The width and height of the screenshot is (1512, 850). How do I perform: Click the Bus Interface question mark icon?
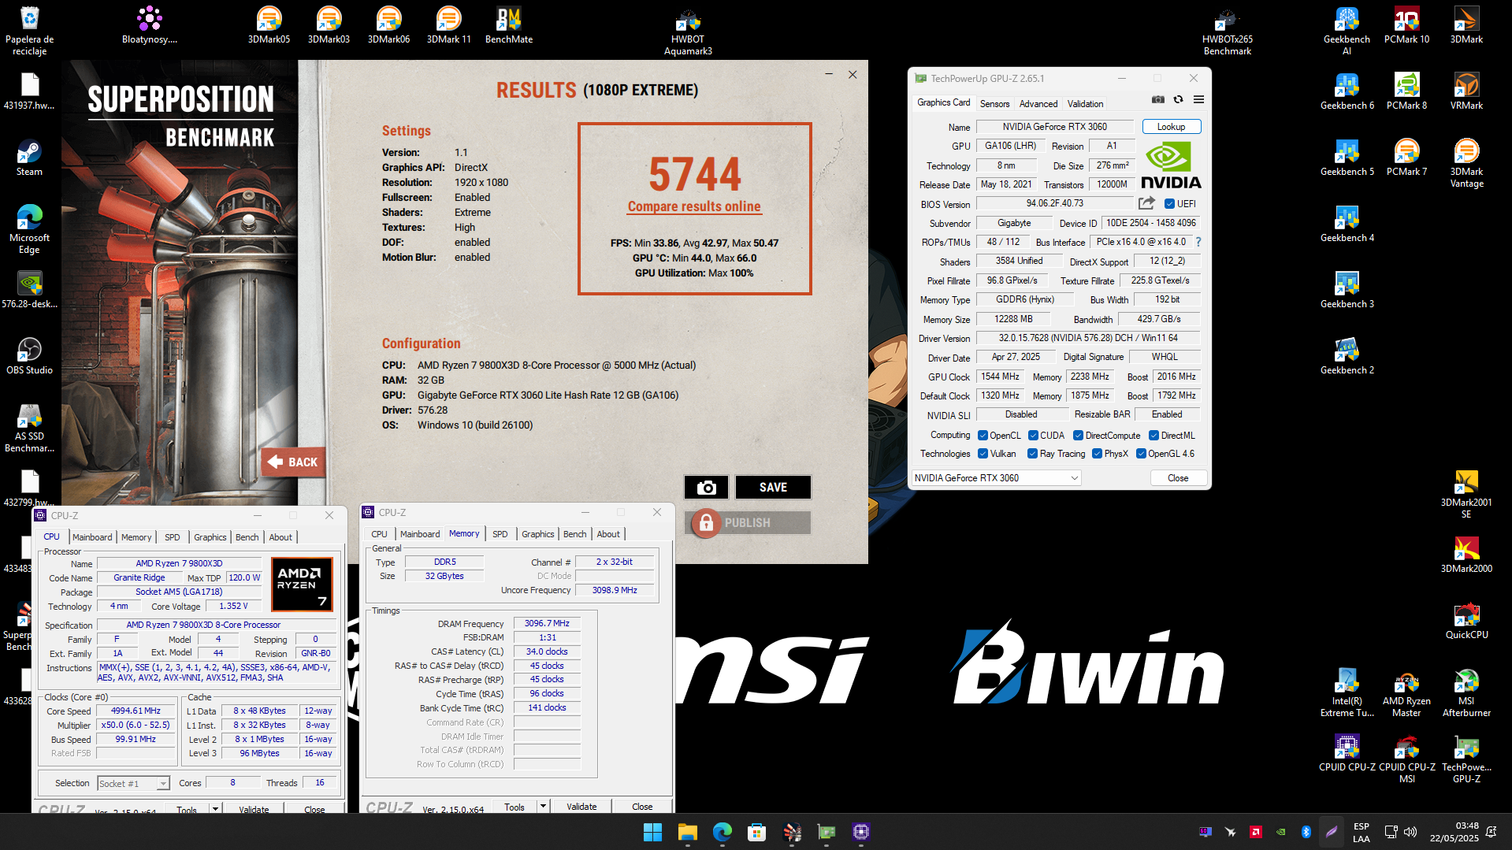1198,242
